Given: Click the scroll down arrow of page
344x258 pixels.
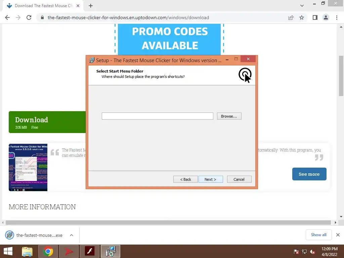Looking at the screenshot, I should coord(341,217).
